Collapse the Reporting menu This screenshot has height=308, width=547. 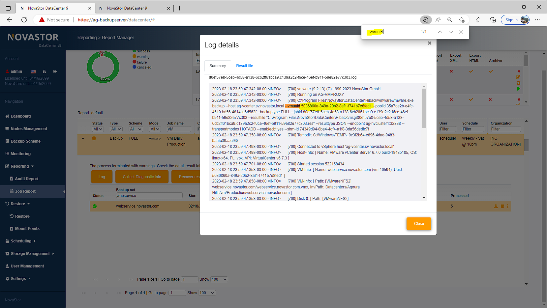[x=20, y=166]
